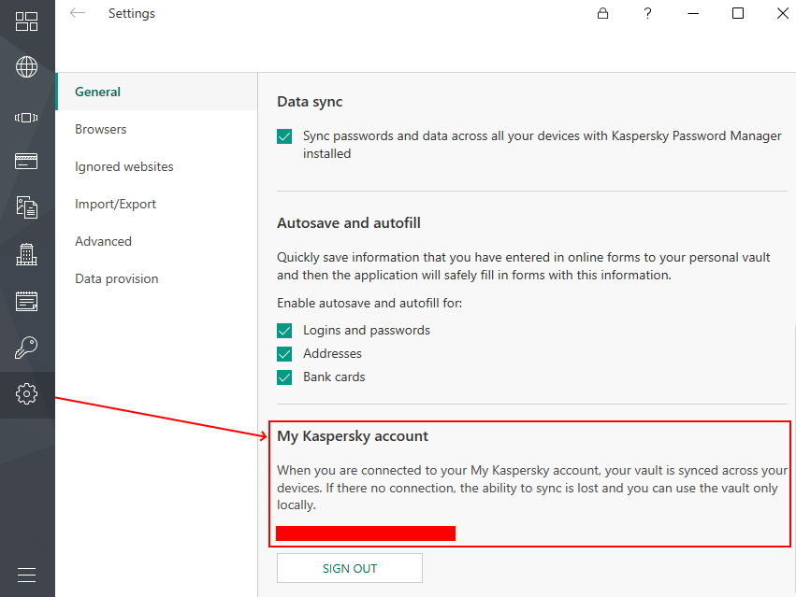The height and width of the screenshot is (597, 796).
Task: Go back with the arrow beside Settings
Action: [x=77, y=13]
